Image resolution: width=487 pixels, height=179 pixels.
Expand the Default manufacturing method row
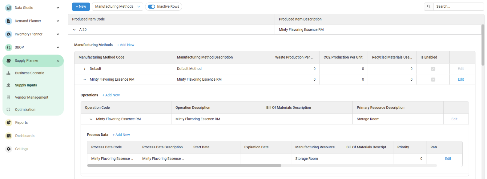coord(85,69)
